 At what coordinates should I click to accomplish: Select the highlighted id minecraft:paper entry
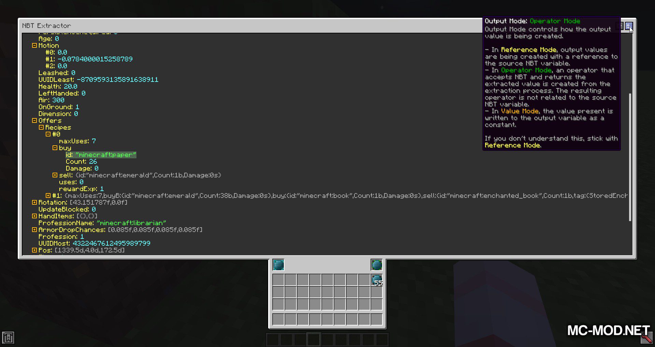tap(101, 155)
